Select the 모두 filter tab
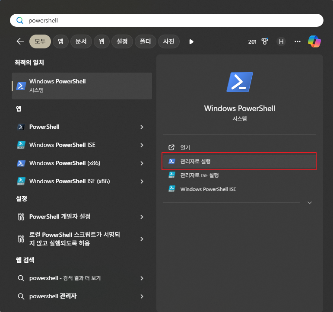The height and width of the screenshot is (312, 333). (40, 41)
